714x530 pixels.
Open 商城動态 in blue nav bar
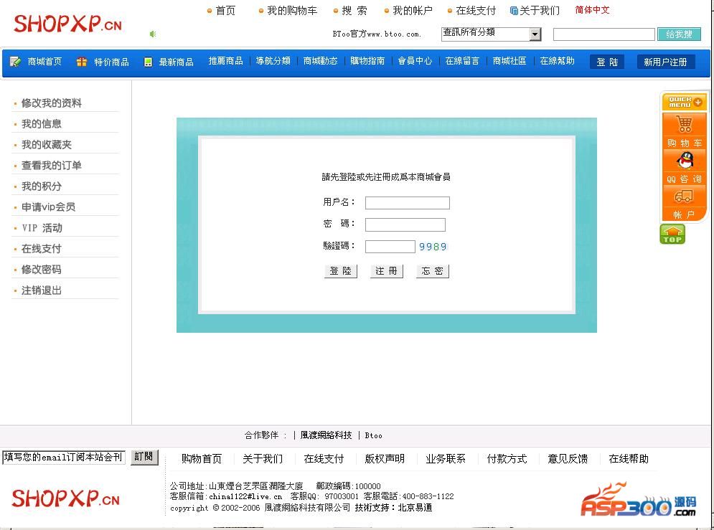pos(320,61)
